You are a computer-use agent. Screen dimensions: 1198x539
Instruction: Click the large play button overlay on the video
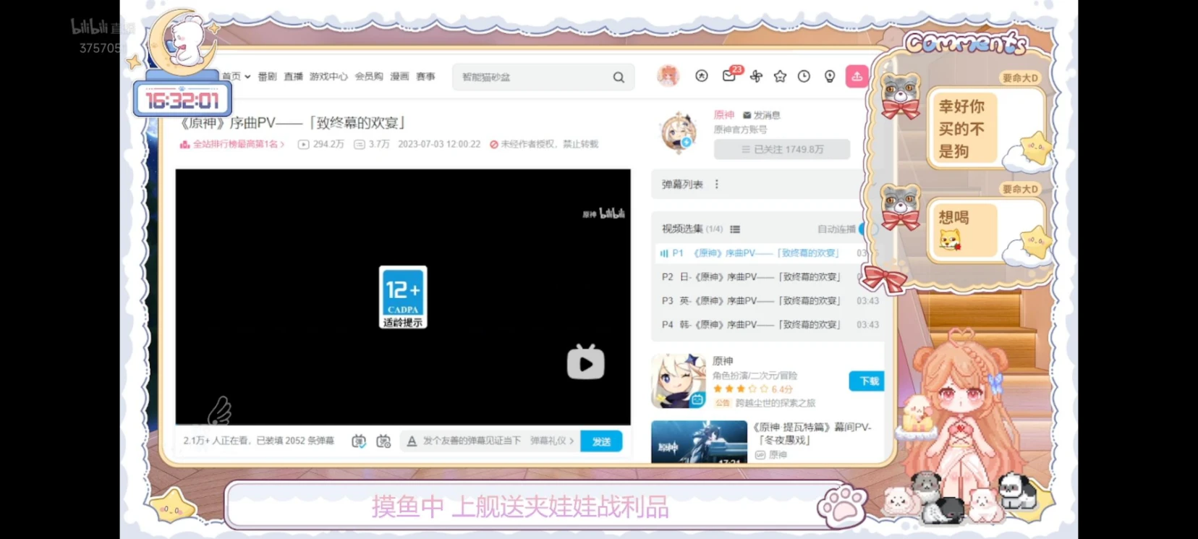[585, 362]
